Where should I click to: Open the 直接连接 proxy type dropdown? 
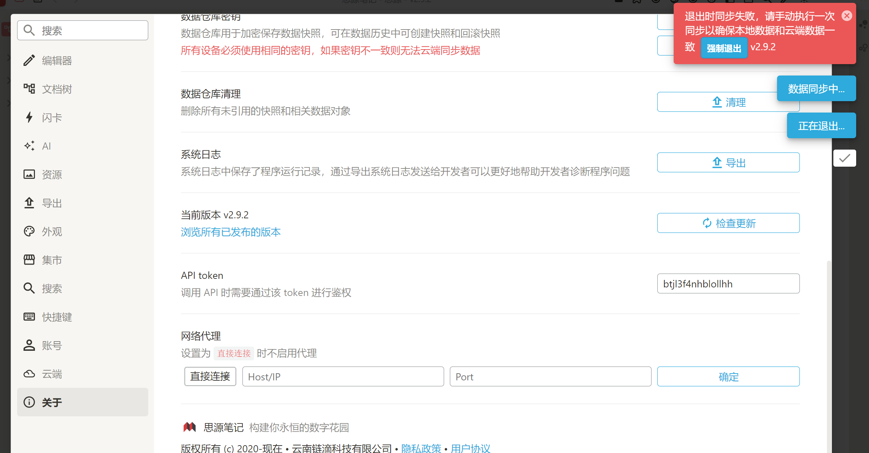[210, 376]
